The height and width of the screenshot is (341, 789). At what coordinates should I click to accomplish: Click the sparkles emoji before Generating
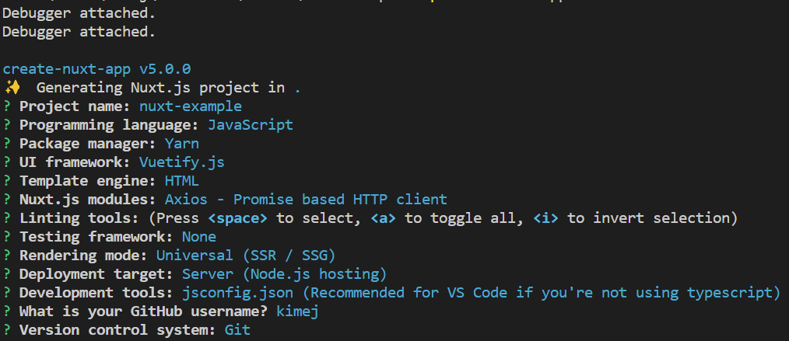coord(12,88)
